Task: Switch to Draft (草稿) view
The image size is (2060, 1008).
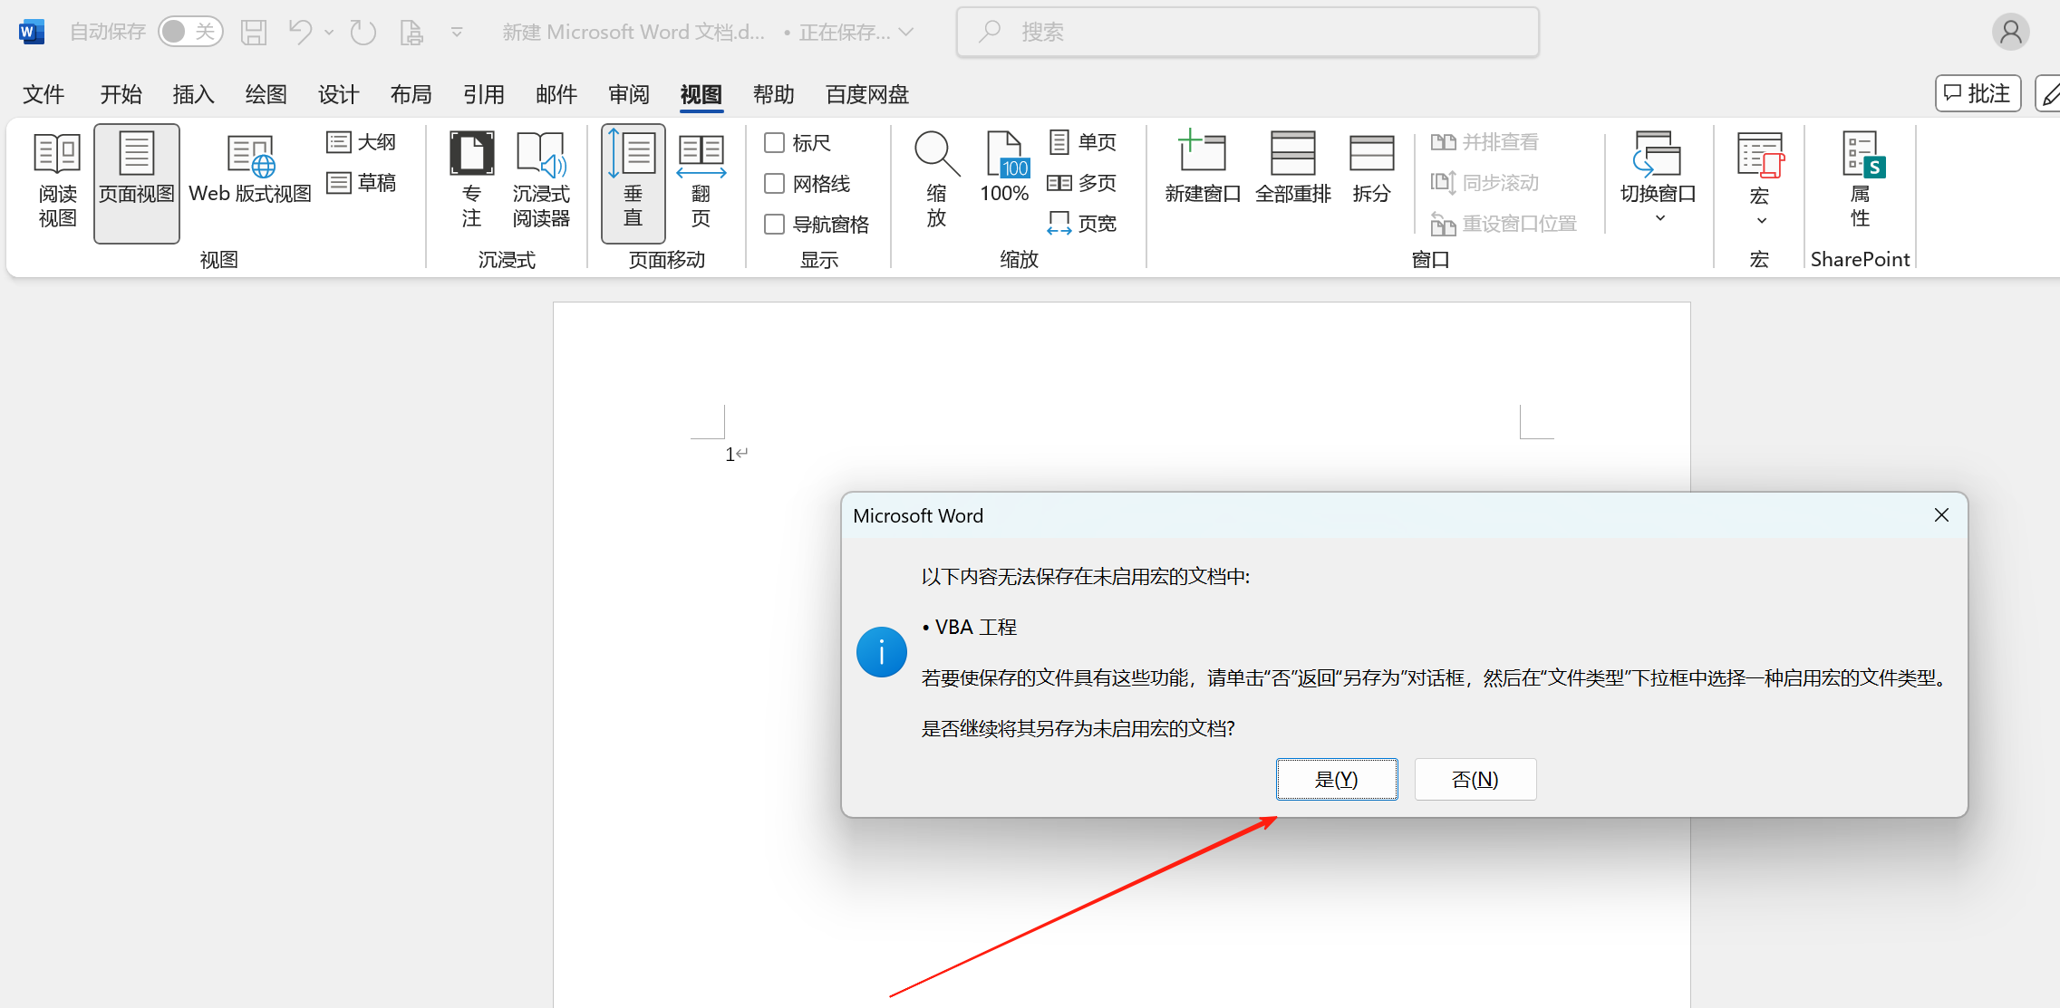Action: [x=362, y=183]
